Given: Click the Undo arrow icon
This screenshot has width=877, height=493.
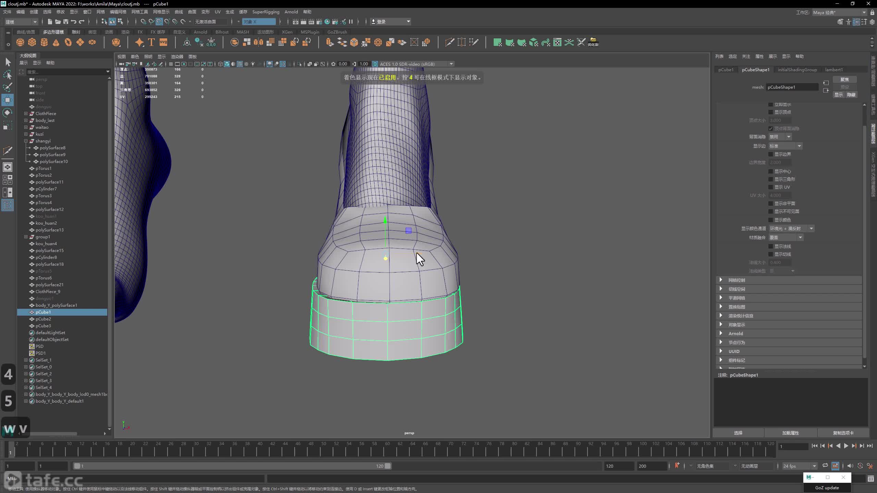Looking at the screenshot, I should pos(74,22).
